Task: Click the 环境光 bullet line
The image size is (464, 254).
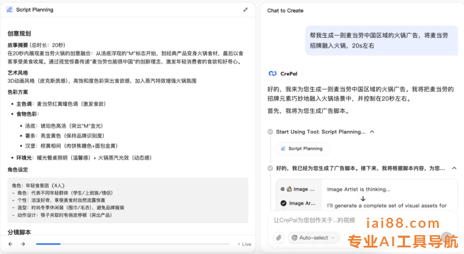Action: tap(84, 158)
